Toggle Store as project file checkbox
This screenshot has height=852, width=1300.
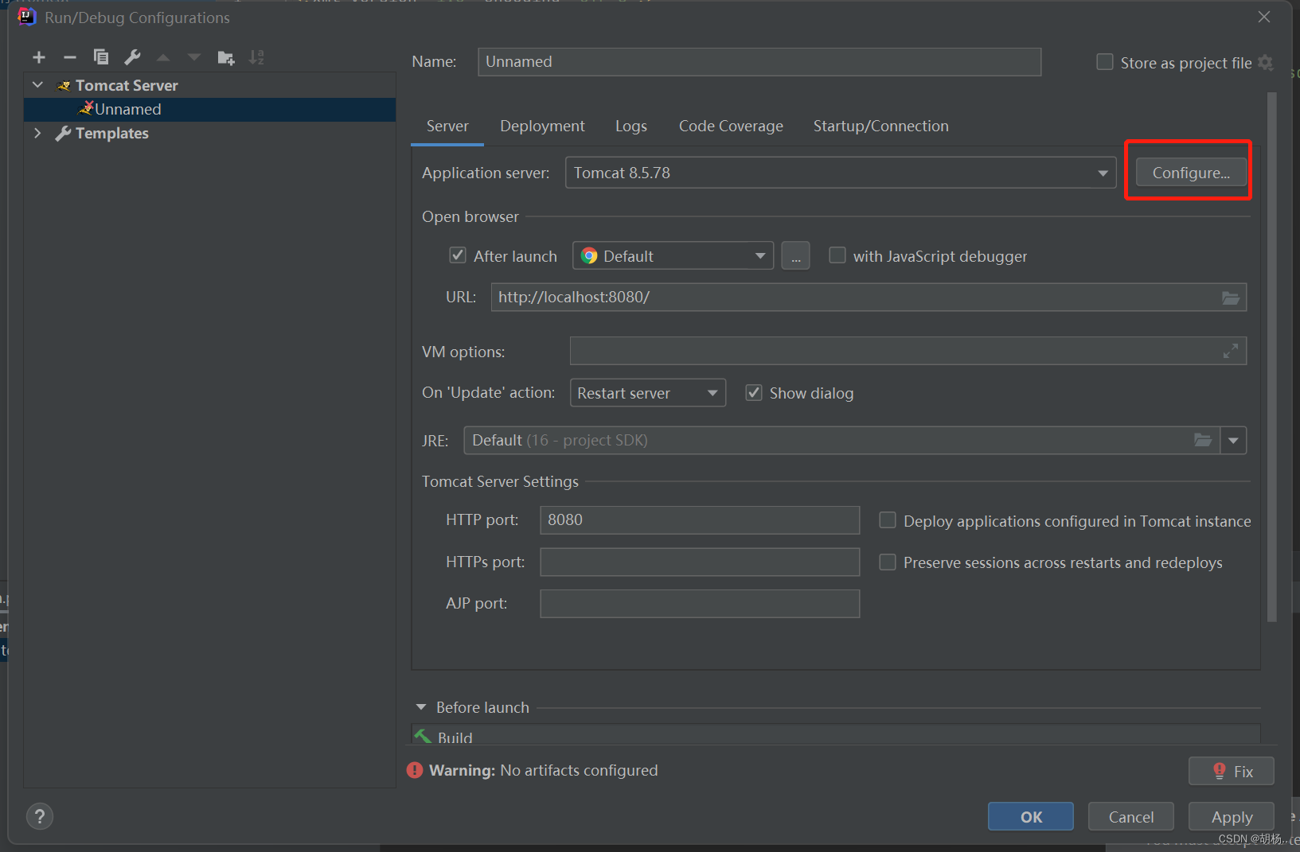coord(1105,62)
